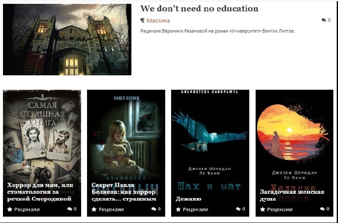
Task: Click Рецензии label under Дежавю card
Action: click(195, 209)
